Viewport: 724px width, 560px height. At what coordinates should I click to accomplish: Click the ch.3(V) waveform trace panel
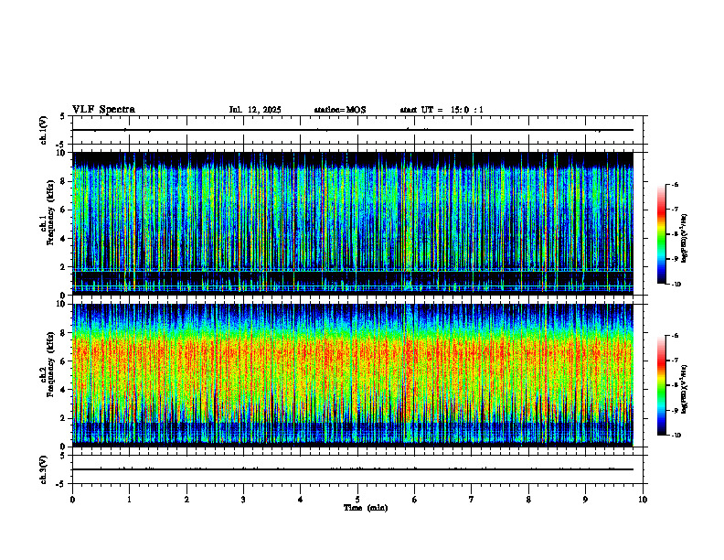pyautogui.click(x=357, y=469)
